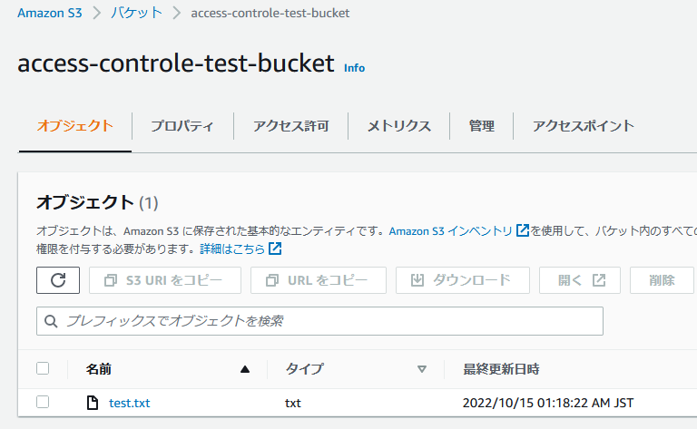
Task: Select the test.txt row checkbox
Action: pyautogui.click(x=43, y=403)
